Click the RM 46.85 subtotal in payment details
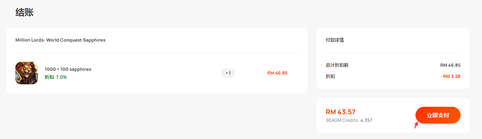This screenshot has height=139, width=482. (x=450, y=65)
